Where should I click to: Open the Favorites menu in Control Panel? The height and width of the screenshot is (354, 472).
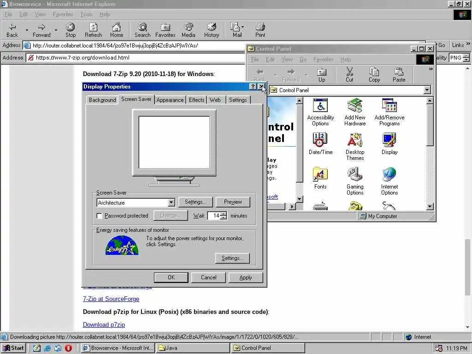coord(323,59)
